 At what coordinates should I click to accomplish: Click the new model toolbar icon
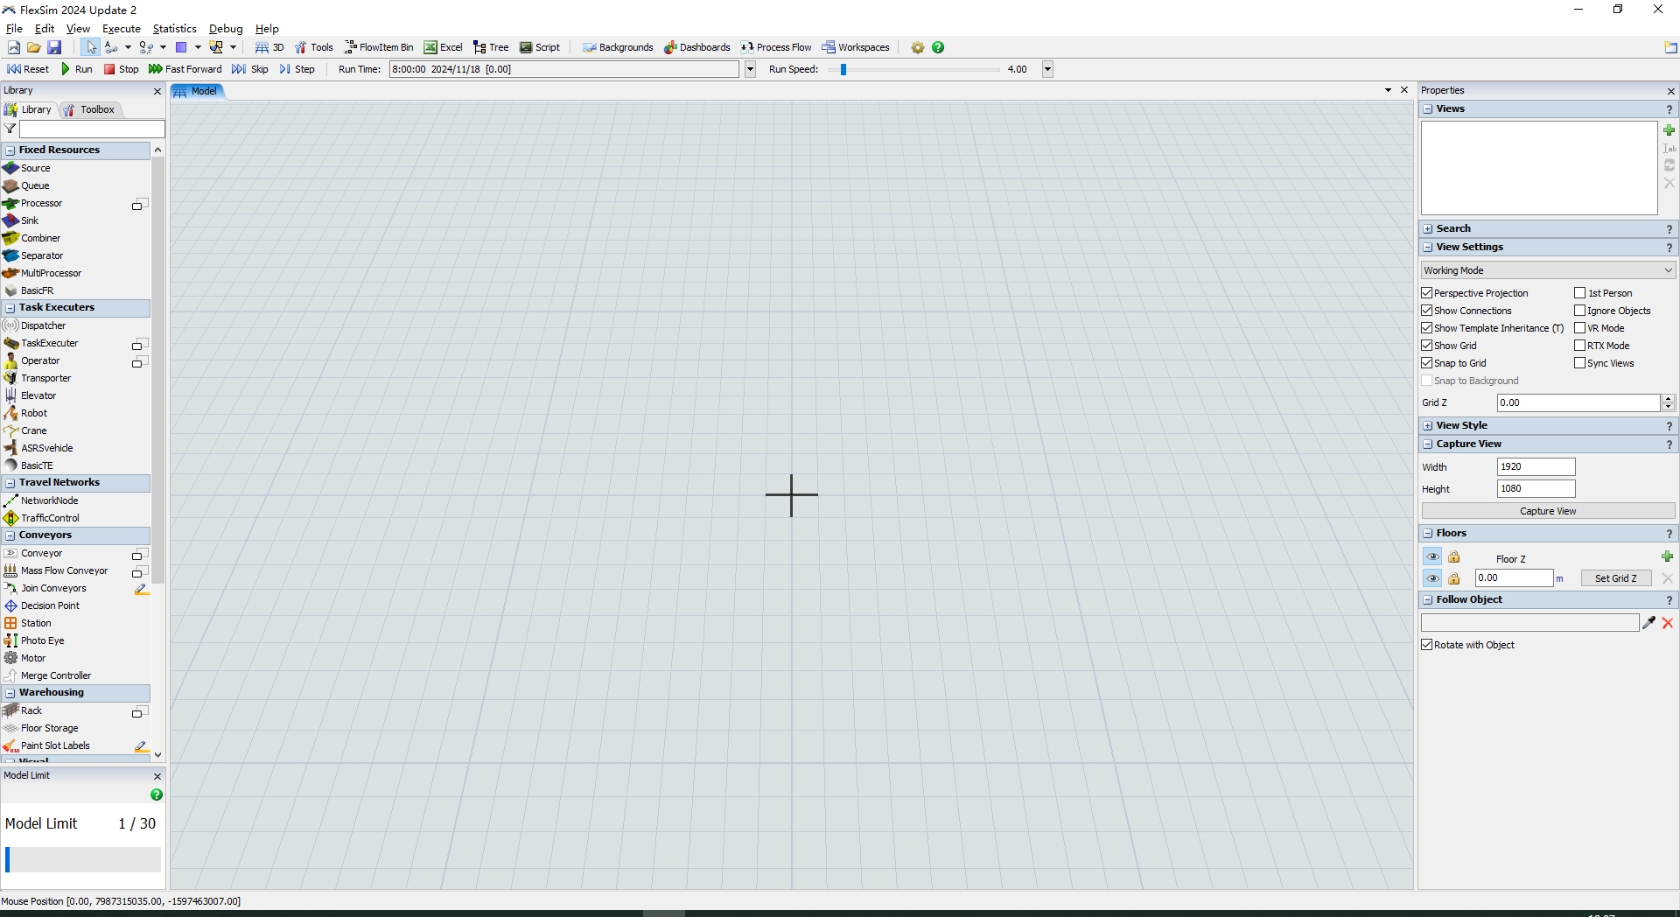14,47
